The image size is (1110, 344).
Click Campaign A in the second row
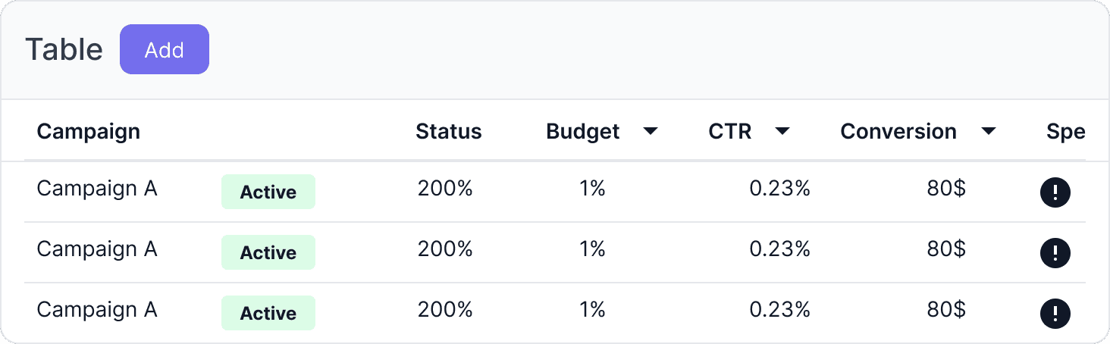click(97, 249)
